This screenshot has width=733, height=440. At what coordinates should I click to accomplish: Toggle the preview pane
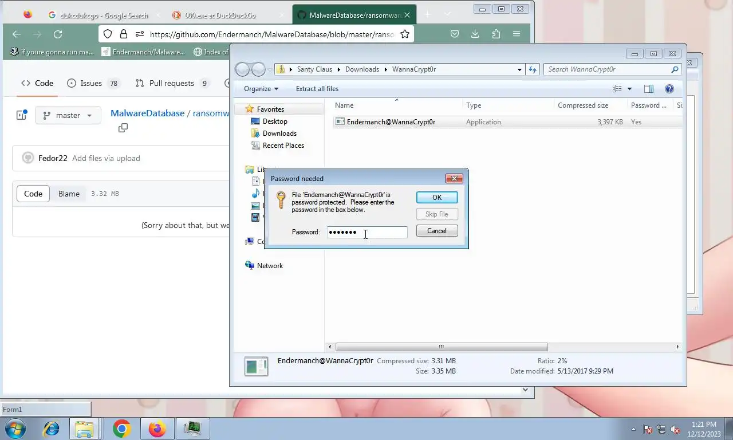649,89
